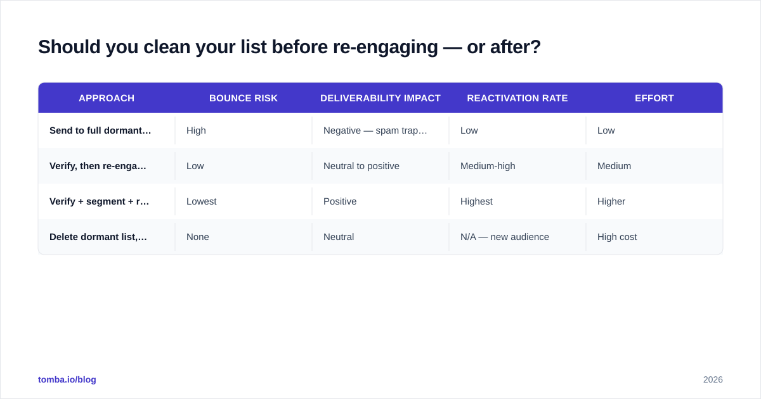Click 'Negative — spam trap…' cell
The height and width of the screenshot is (399, 761).
tap(380, 130)
